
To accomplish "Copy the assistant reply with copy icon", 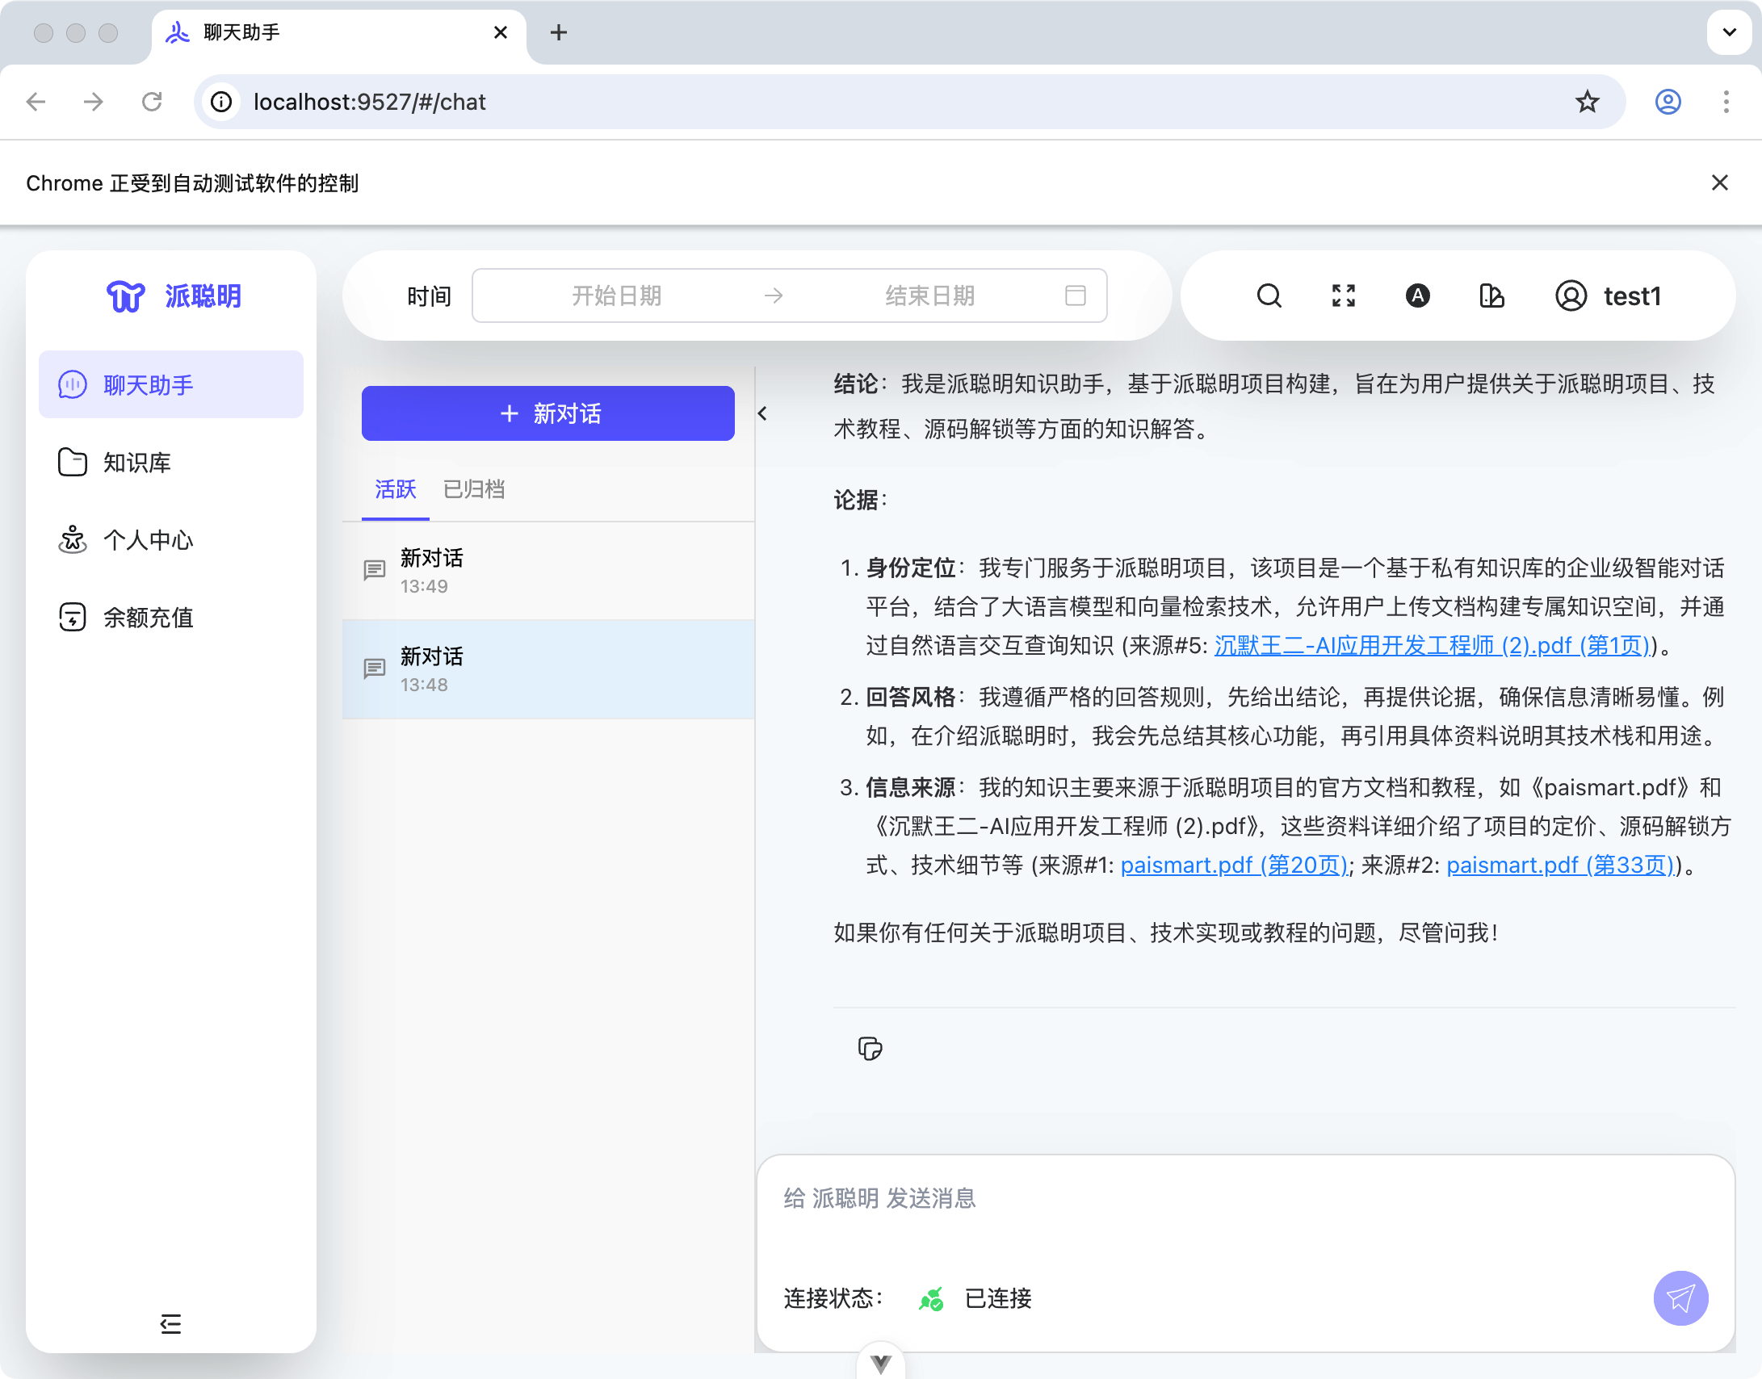I will pyautogui.click(x=870, y=1048).
